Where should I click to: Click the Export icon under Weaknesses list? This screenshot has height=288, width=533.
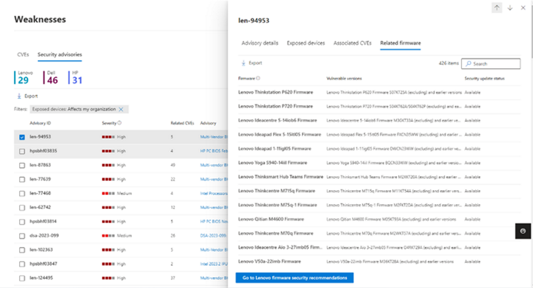click(19, 96)
